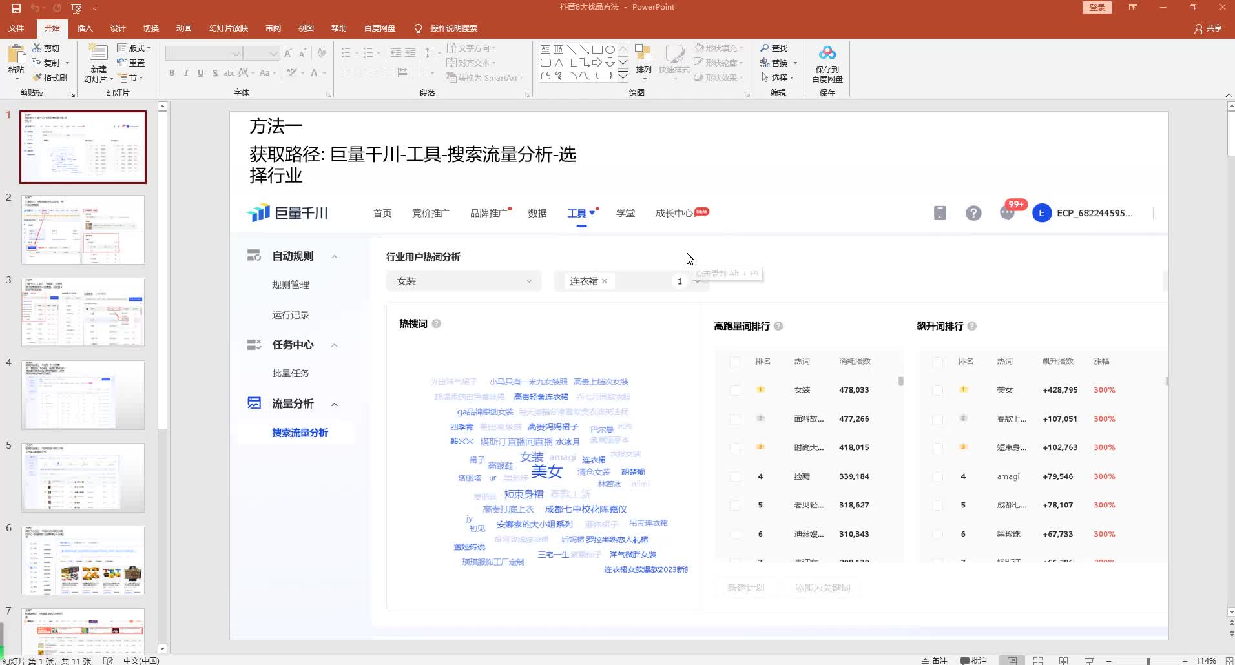This screenshot has height=665, width=1235.
Task: Switch to the 动画 (Animations) tab
Action: (x=183, y=28)
